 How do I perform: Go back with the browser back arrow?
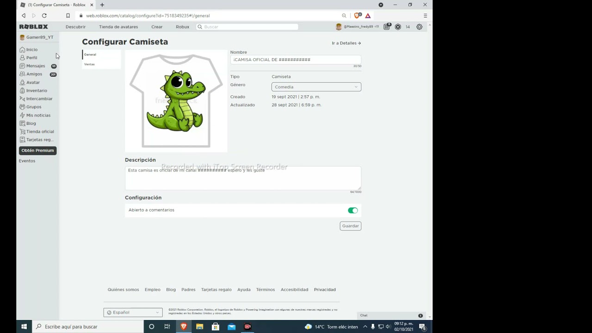(x=24, y=15)
